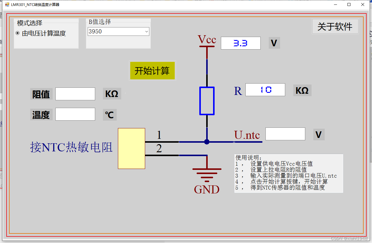Open the 关于软件 button
The image size is (372, 243).
(x=335, y=27)
